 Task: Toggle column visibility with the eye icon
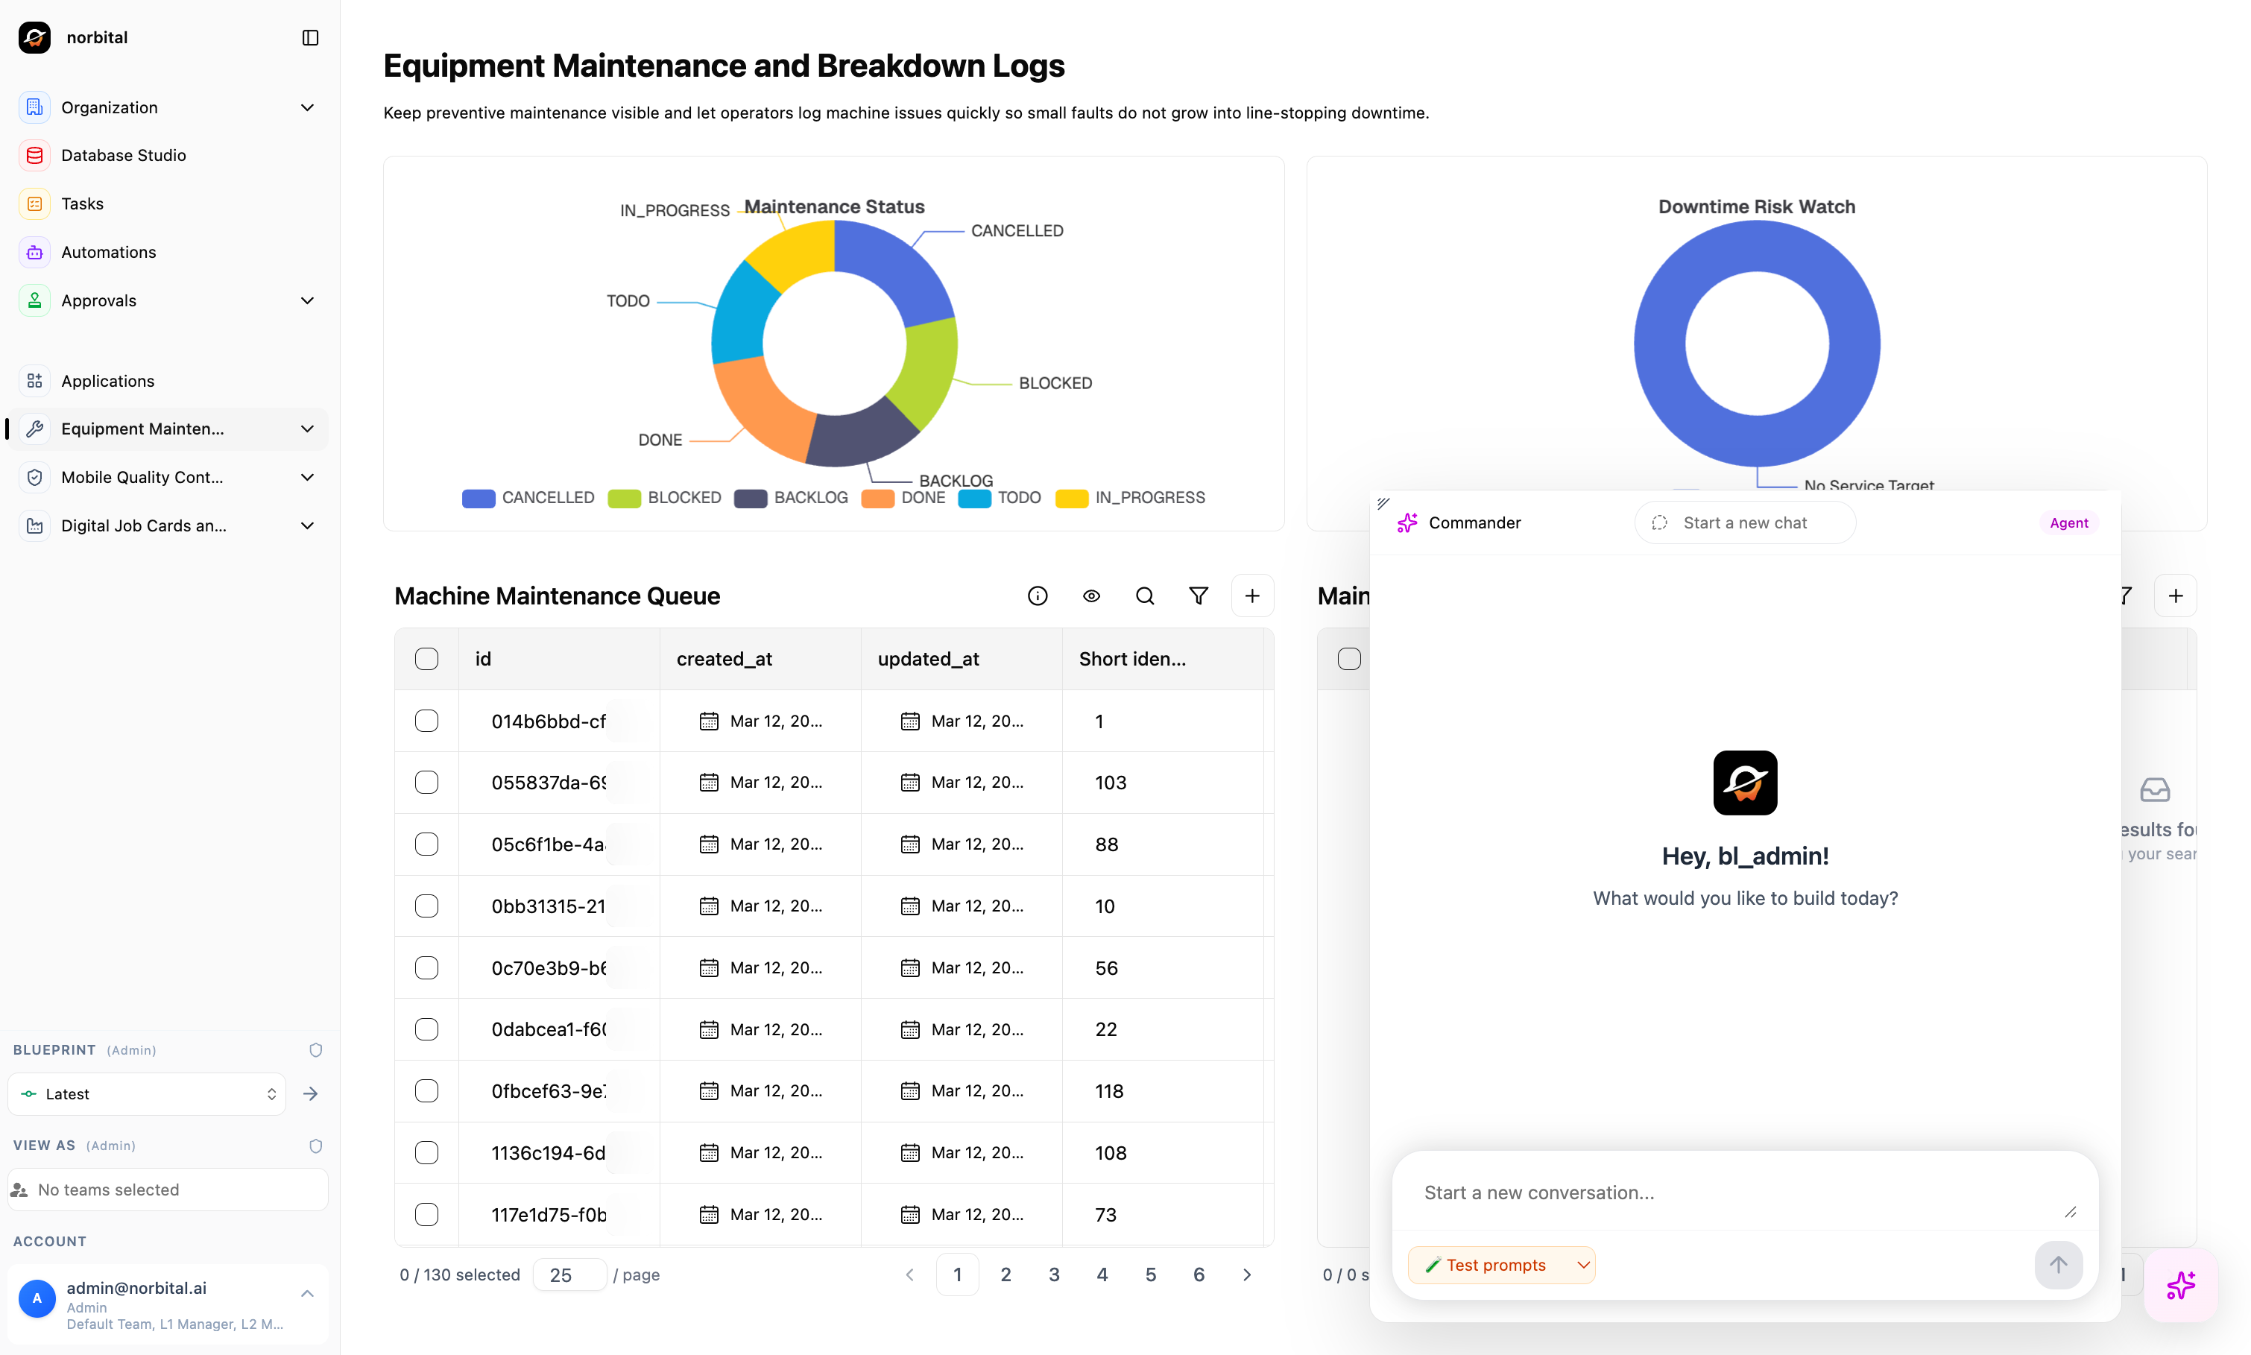point(1090,596)
